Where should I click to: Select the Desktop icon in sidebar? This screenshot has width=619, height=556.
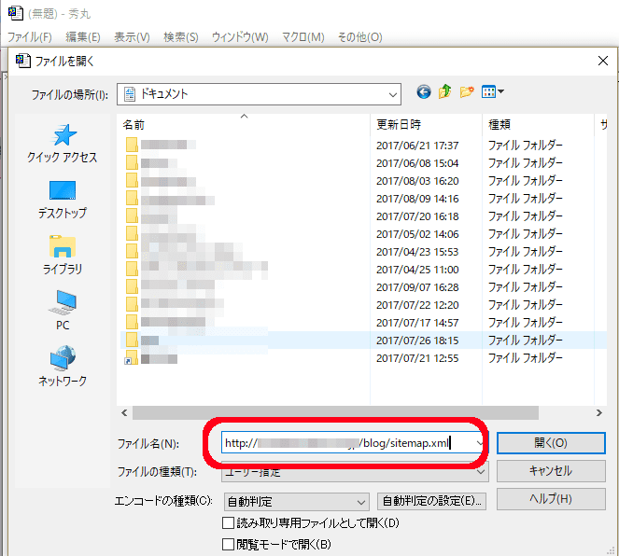tap(63, 191)
